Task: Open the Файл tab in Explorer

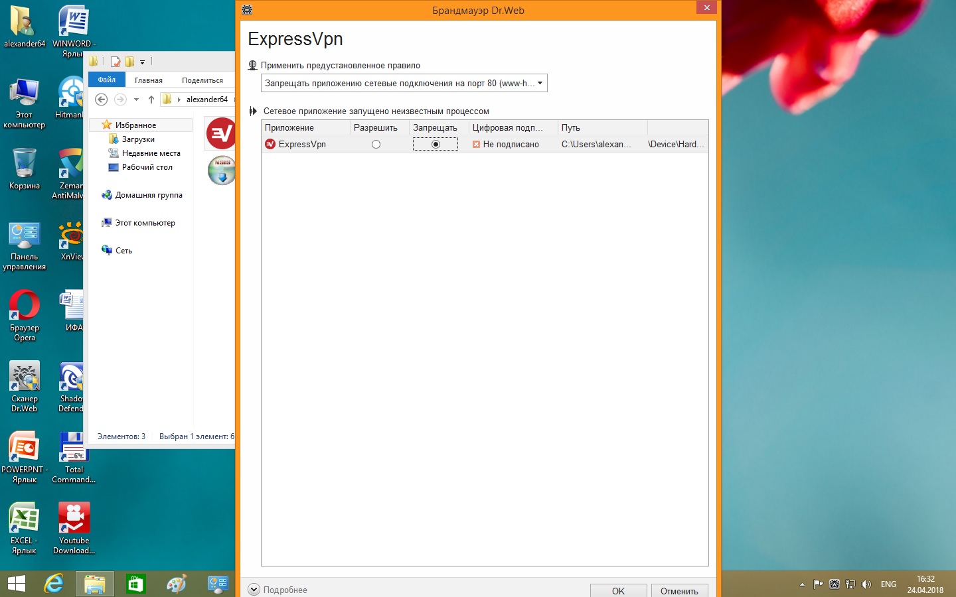Action: coord(107,80)
